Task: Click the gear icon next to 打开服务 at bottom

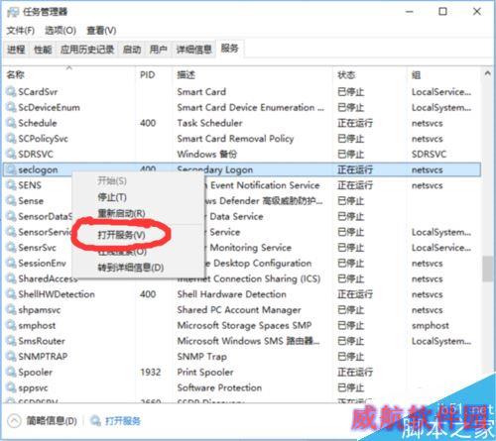Action: coord(95,421)
